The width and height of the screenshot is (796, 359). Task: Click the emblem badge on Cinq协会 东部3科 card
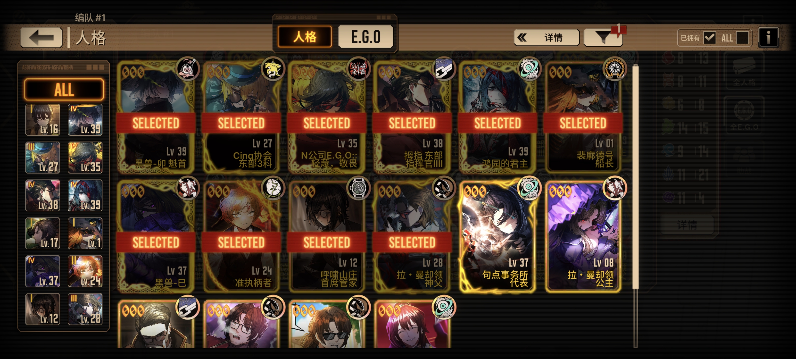pos(273,68)
